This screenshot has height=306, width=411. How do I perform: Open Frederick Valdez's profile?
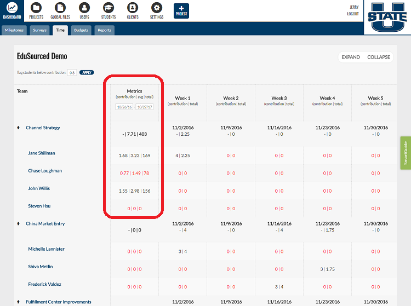(44, 284)
